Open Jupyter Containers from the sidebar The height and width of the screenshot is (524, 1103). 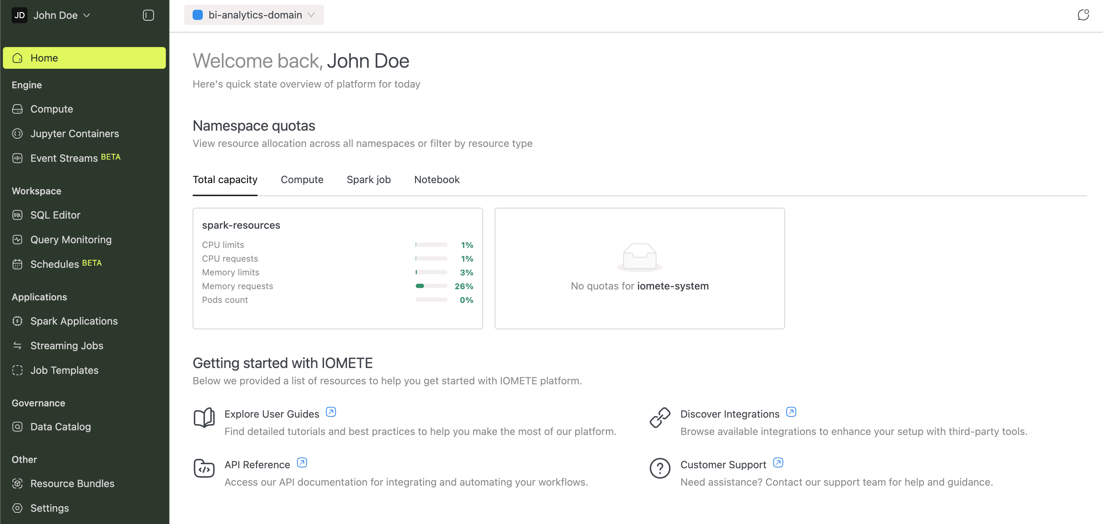(75, 134)
